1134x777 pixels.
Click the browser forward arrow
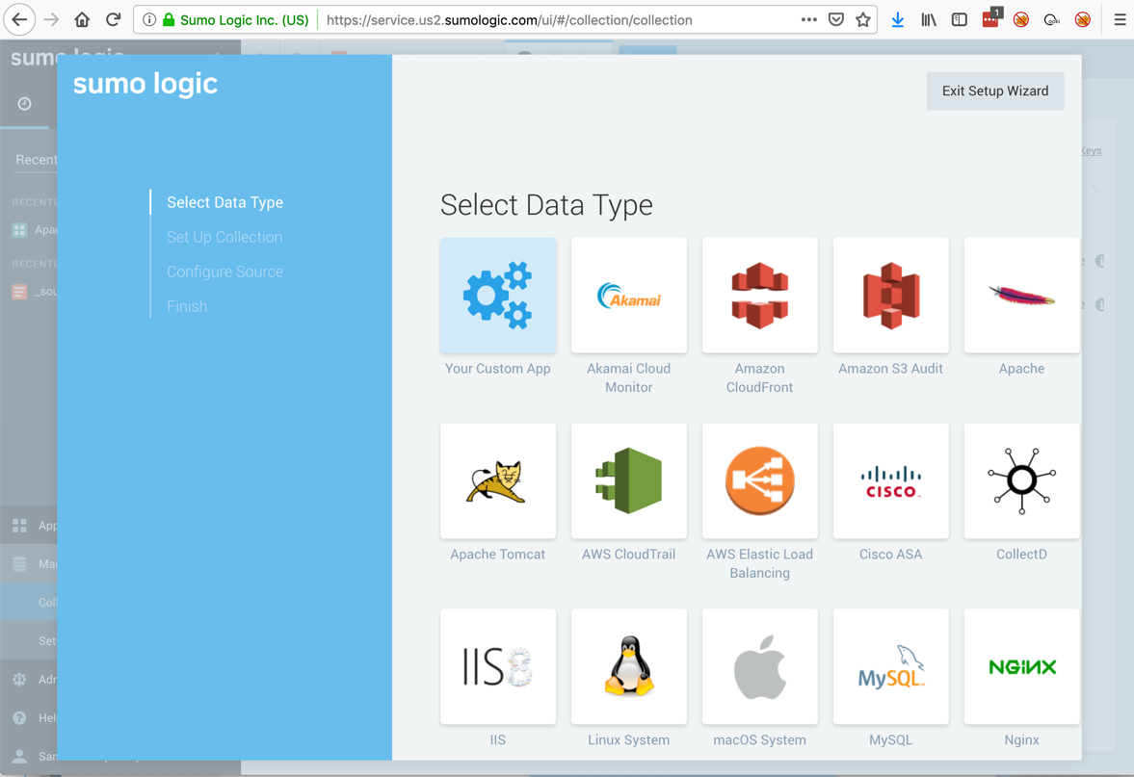tap(51, 19)
